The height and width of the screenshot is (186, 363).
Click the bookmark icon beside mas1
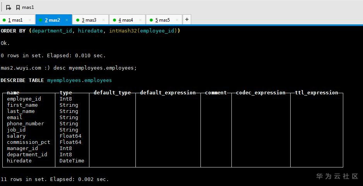click(x=18, y=8)
